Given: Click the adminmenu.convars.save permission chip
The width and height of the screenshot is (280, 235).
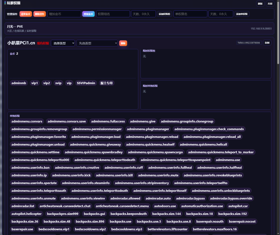Looking at the screenshot, I should [x=67, y=121].
